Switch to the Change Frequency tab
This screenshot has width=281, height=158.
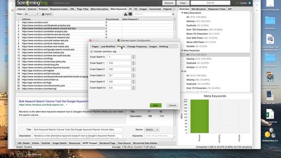[x=137, y=47]
